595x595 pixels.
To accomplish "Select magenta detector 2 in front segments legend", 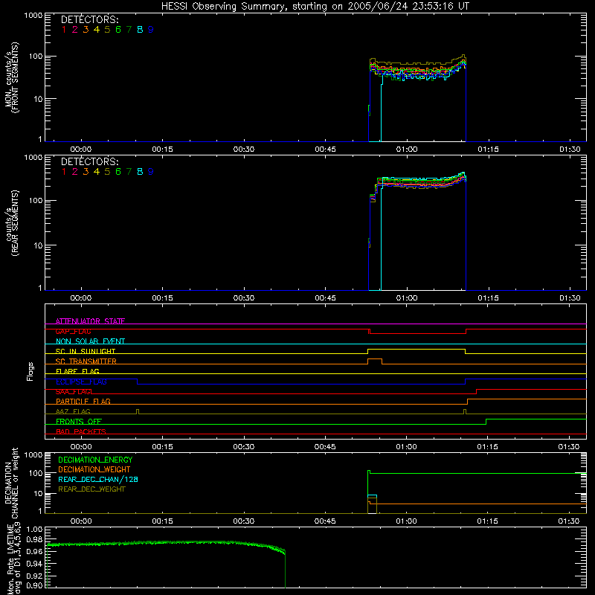I will click(75, 30).
